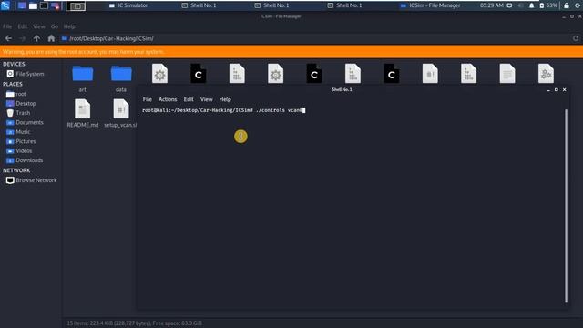Open Shell window's View menu
Viewport: 583px width, 328px height.
click(x=207, y=99)
